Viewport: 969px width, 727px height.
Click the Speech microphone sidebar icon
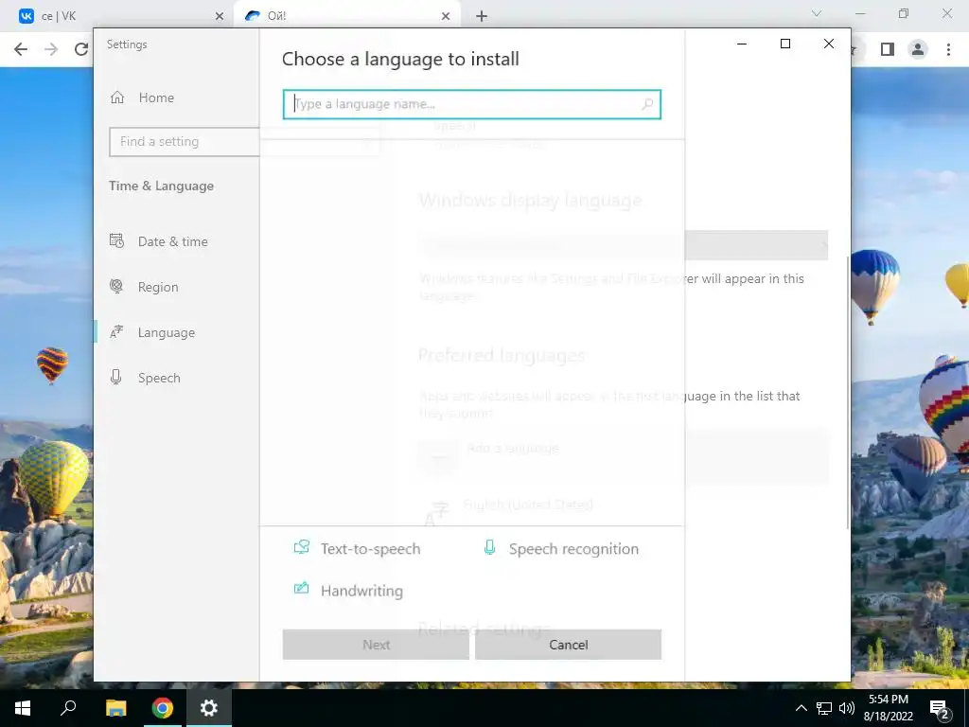[115, 377]
